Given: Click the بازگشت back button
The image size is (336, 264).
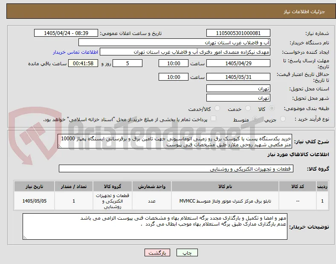Looking at the screenshot, I should pyautogui.click(x=157, y=252).
